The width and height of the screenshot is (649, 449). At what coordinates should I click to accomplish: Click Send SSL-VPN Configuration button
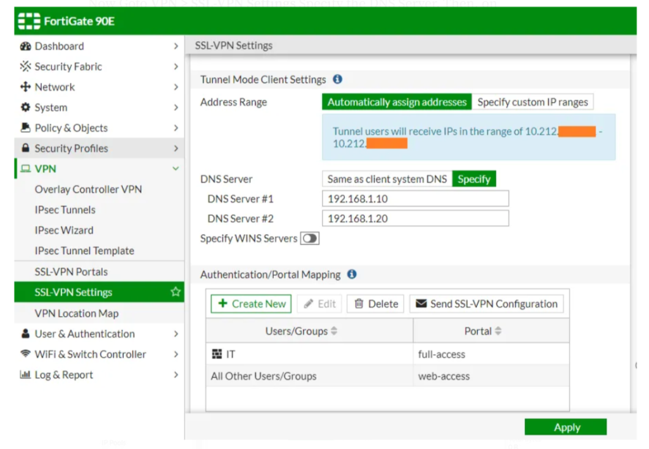tap(486, 303)
